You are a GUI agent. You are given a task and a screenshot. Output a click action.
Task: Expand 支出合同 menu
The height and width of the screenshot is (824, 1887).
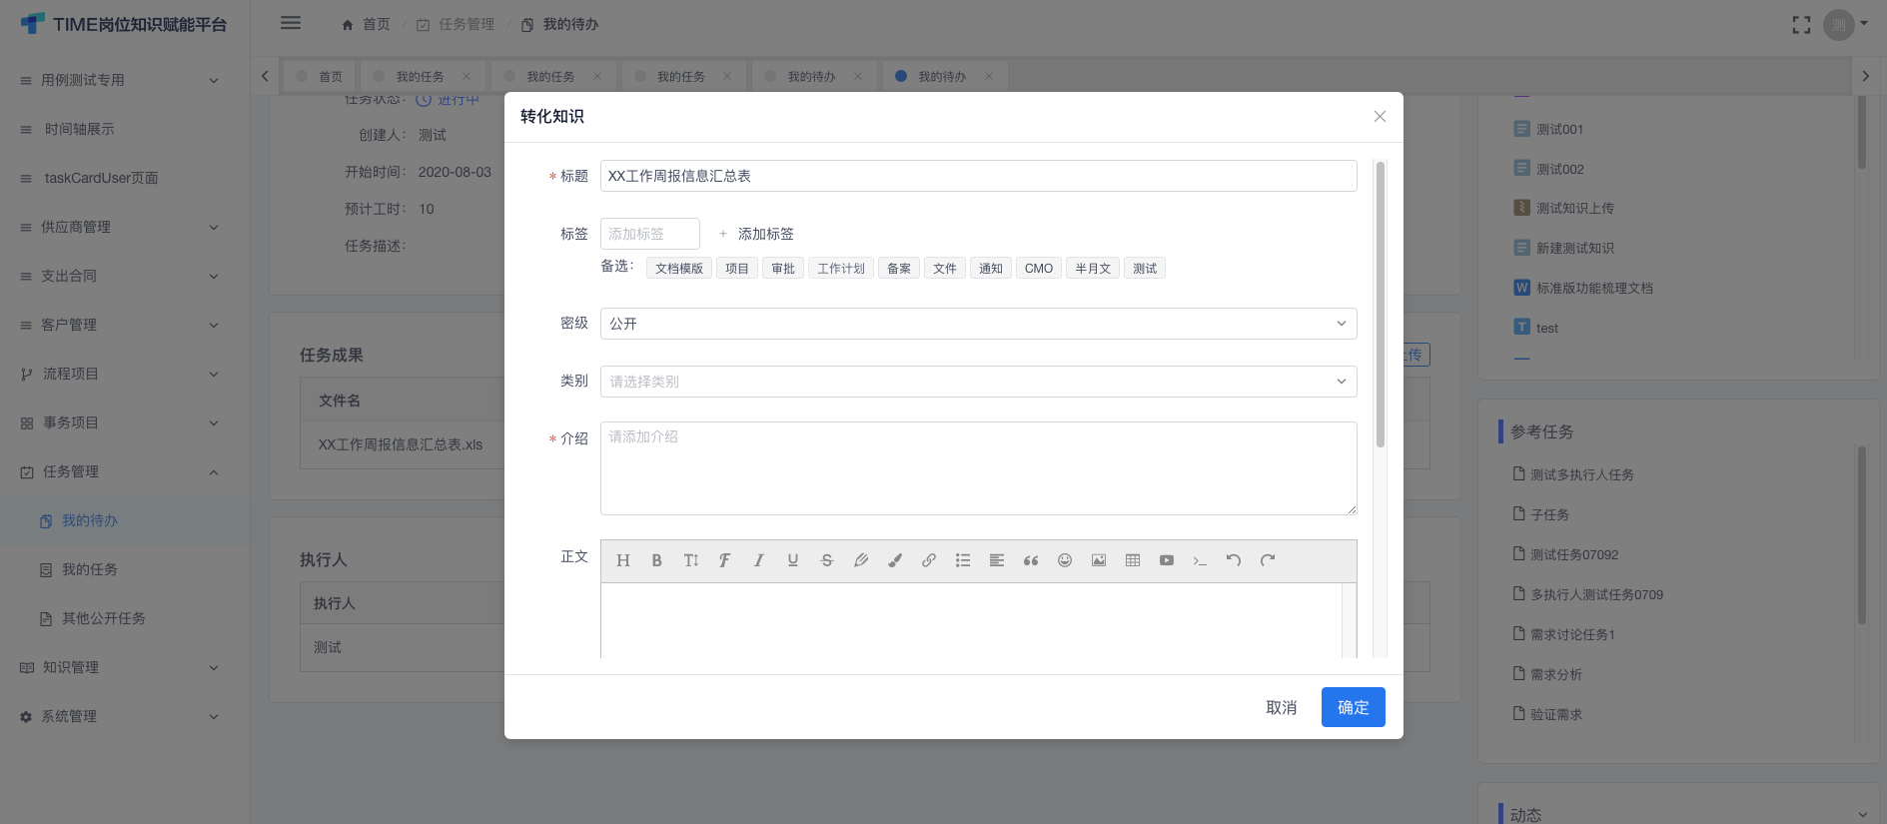125,276
